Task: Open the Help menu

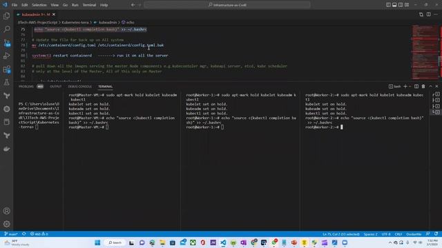Action: [104, 5]
